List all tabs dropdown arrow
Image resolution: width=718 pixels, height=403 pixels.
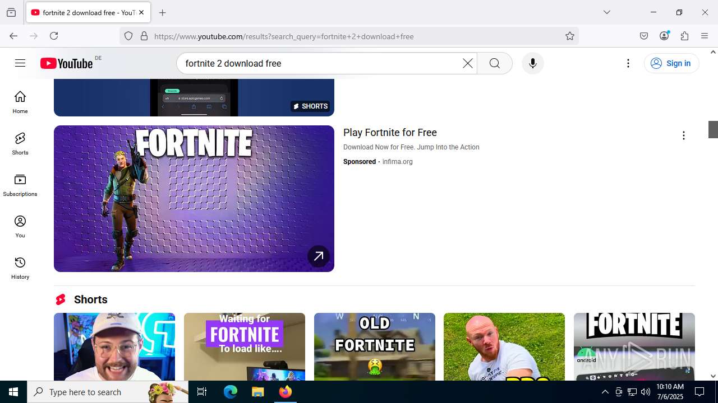click(x=606, y=12)
